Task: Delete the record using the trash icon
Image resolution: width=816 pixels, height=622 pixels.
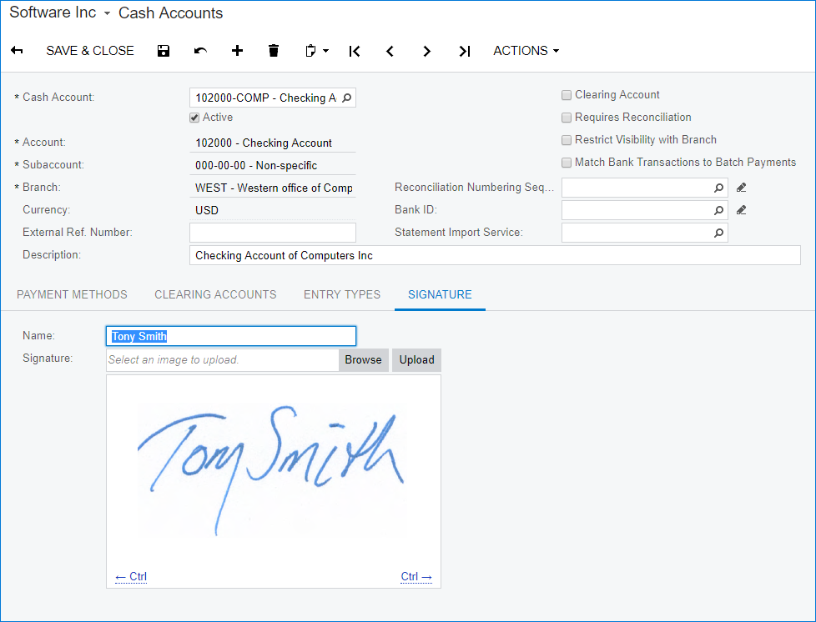Action: [274, 51]
